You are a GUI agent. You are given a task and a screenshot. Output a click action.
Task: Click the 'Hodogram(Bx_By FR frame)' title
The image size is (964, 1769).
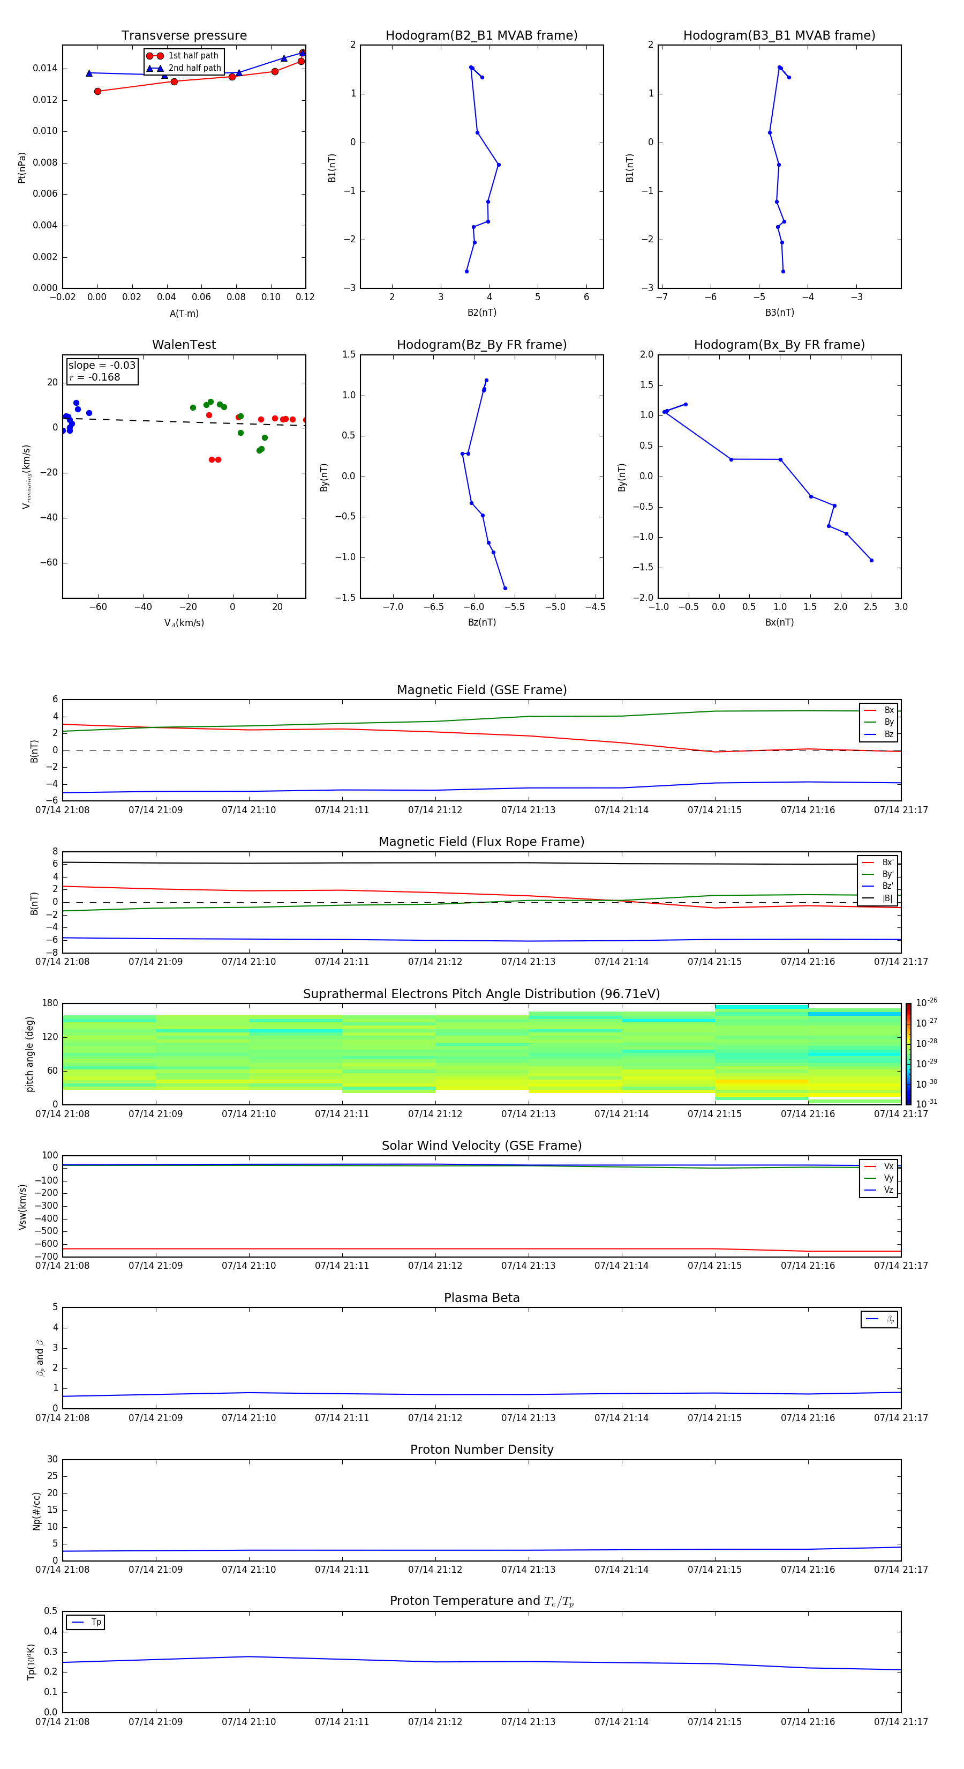point(779,345)
